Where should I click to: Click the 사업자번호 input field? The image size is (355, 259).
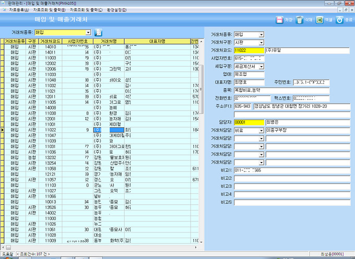coord(249,58)
